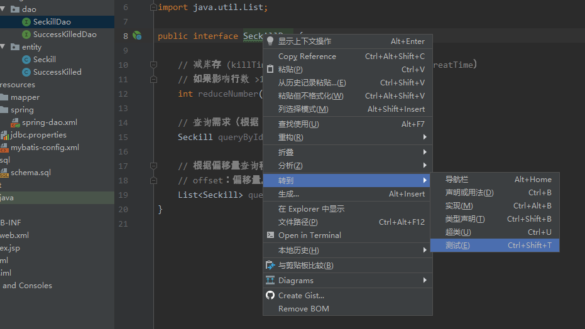Choose 粘贴但不格式化 menu entry

coord(347,96)
